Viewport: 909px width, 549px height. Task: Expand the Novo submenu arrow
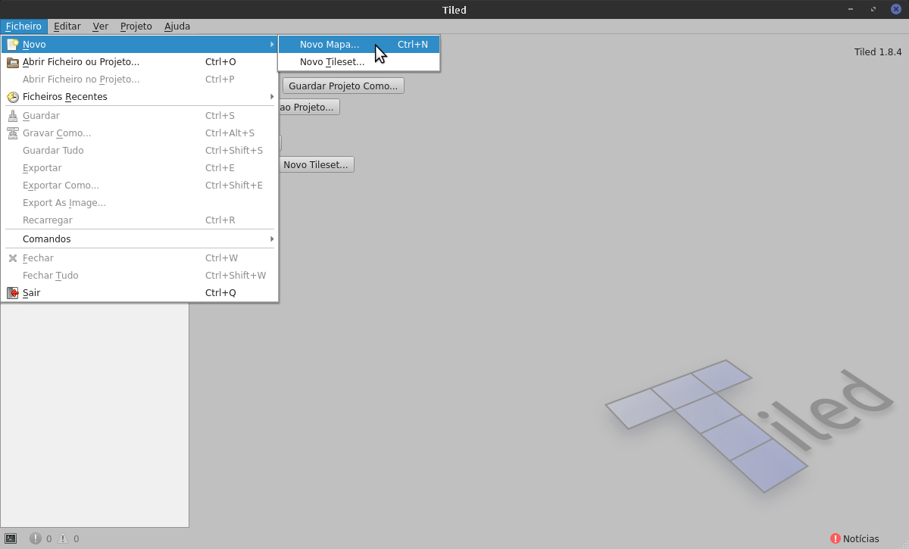coord(272,45)
